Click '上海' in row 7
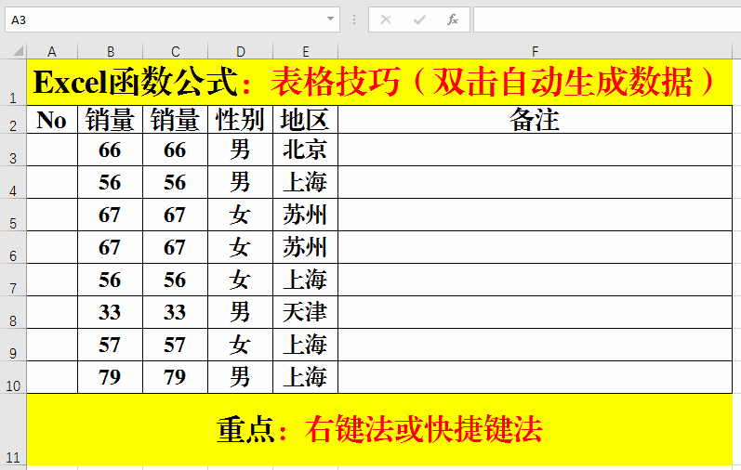This screenshot has width=741, height=470. tap(306, 281)
